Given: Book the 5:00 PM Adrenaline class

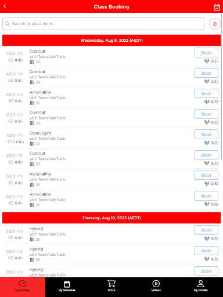Looking at the screenshot, I should pyautogui.click(x=206, y=175).
